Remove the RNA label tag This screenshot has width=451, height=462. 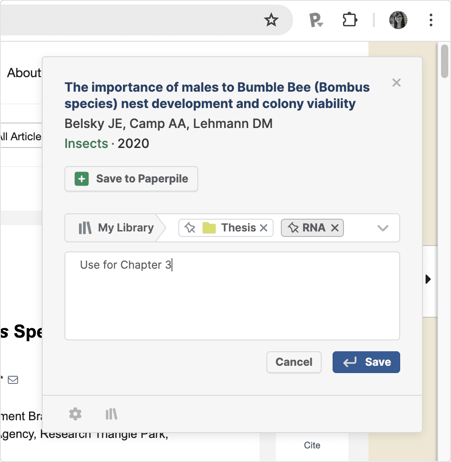coord(335,228)
